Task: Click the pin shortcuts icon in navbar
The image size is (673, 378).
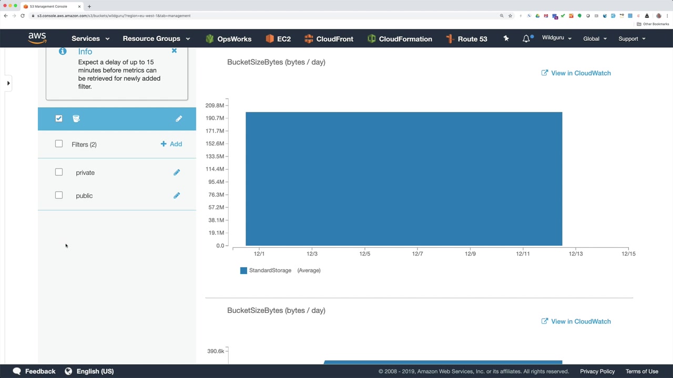Action: click(x=506, y=39)
